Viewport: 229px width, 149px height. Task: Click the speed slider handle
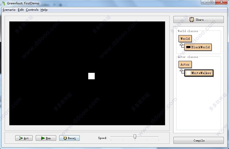(135, 136)
